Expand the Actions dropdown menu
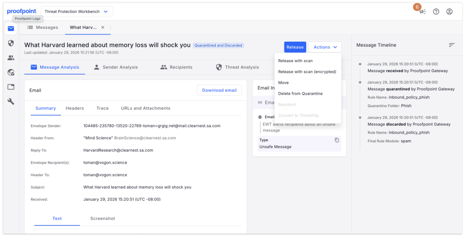This screenshot has width=465, height=237. click(x=325, y=47)
